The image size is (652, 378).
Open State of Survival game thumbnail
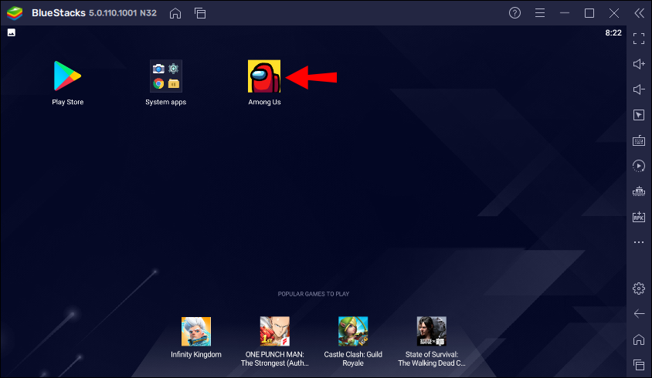click(x=432, y=332)
